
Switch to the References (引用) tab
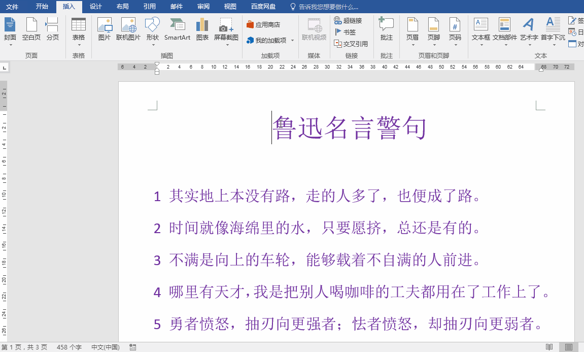[x=149, y=7]
